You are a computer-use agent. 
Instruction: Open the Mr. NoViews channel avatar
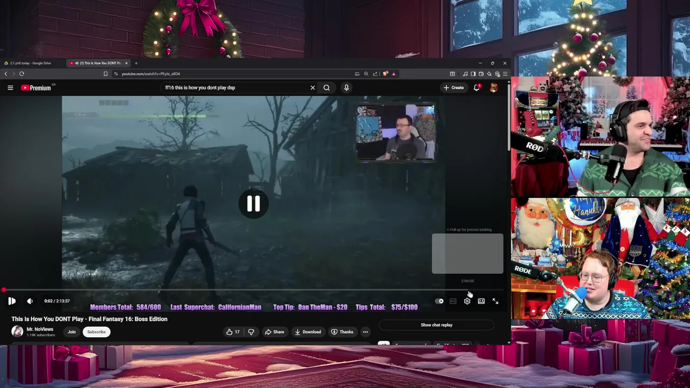tap(17, 331)
